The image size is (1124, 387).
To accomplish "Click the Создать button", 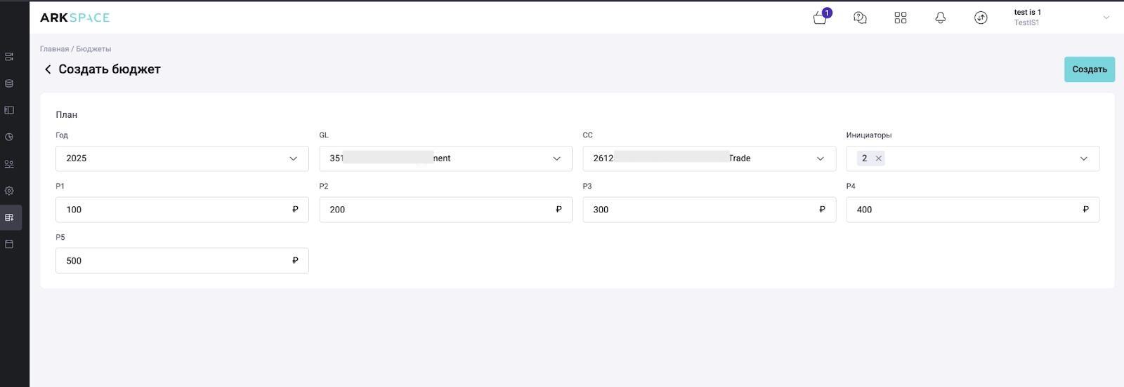I will (x=1090, y=69).
